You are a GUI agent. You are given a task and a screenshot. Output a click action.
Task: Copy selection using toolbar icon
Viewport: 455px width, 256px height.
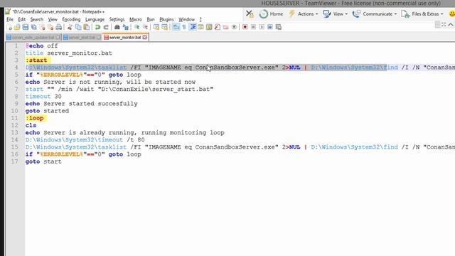coord(78,27)
